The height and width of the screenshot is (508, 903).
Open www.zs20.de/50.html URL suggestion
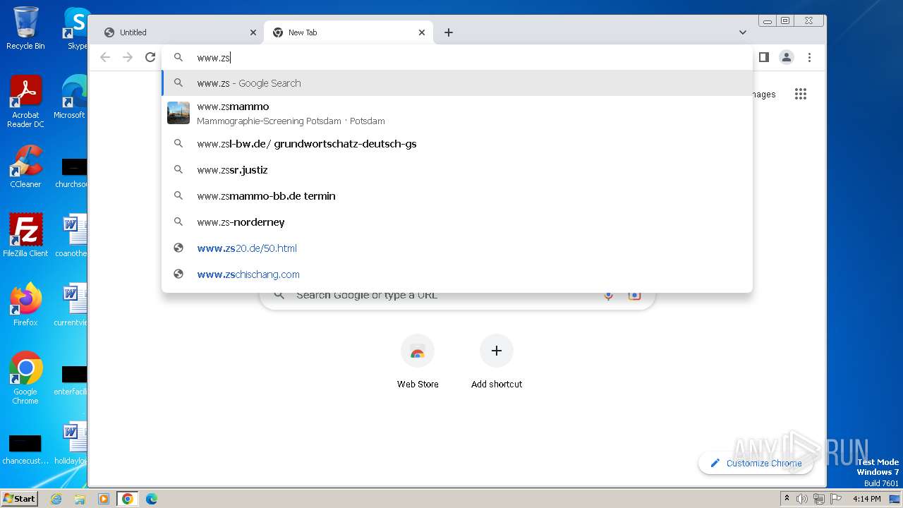tap(456, 248)
